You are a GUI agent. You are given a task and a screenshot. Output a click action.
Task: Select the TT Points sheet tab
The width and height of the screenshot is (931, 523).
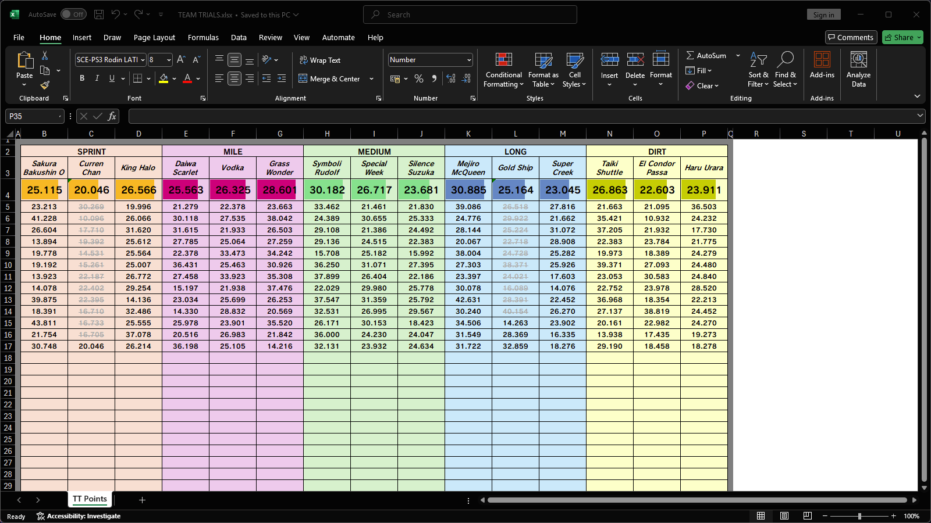point(90,499)
